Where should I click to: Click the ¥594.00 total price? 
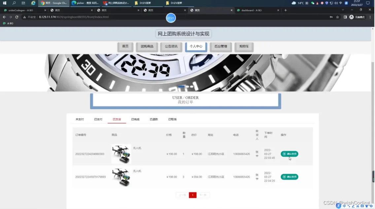pyautogui.click(x=197, y=177)
